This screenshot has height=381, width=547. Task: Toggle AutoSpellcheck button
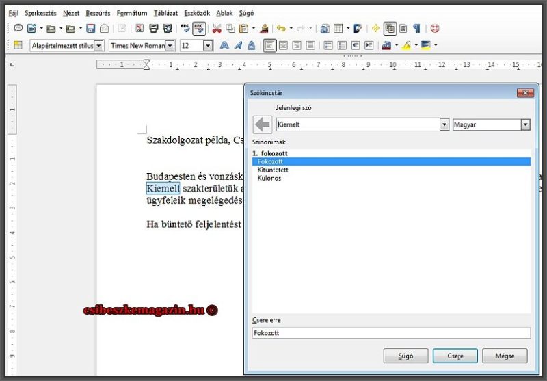coord(199,29)
